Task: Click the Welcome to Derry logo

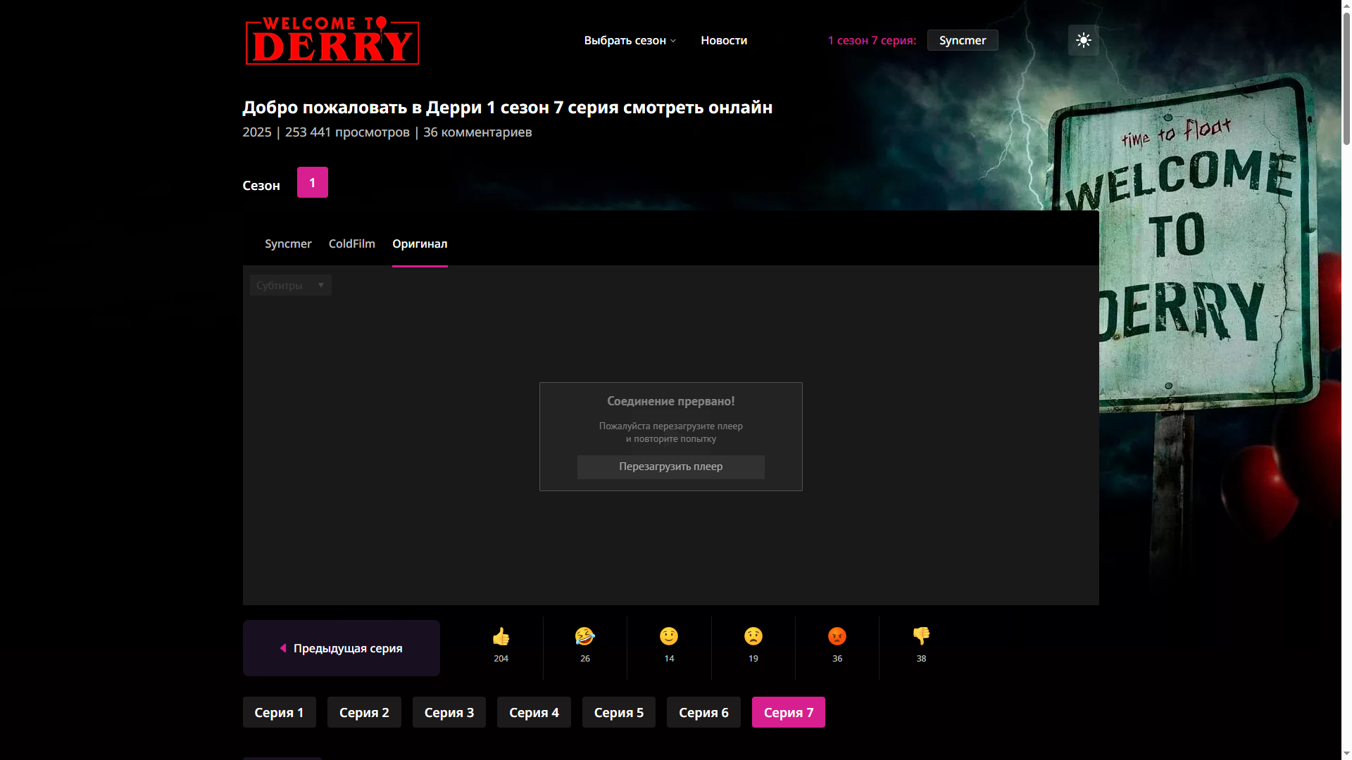Action: (332, 41)
